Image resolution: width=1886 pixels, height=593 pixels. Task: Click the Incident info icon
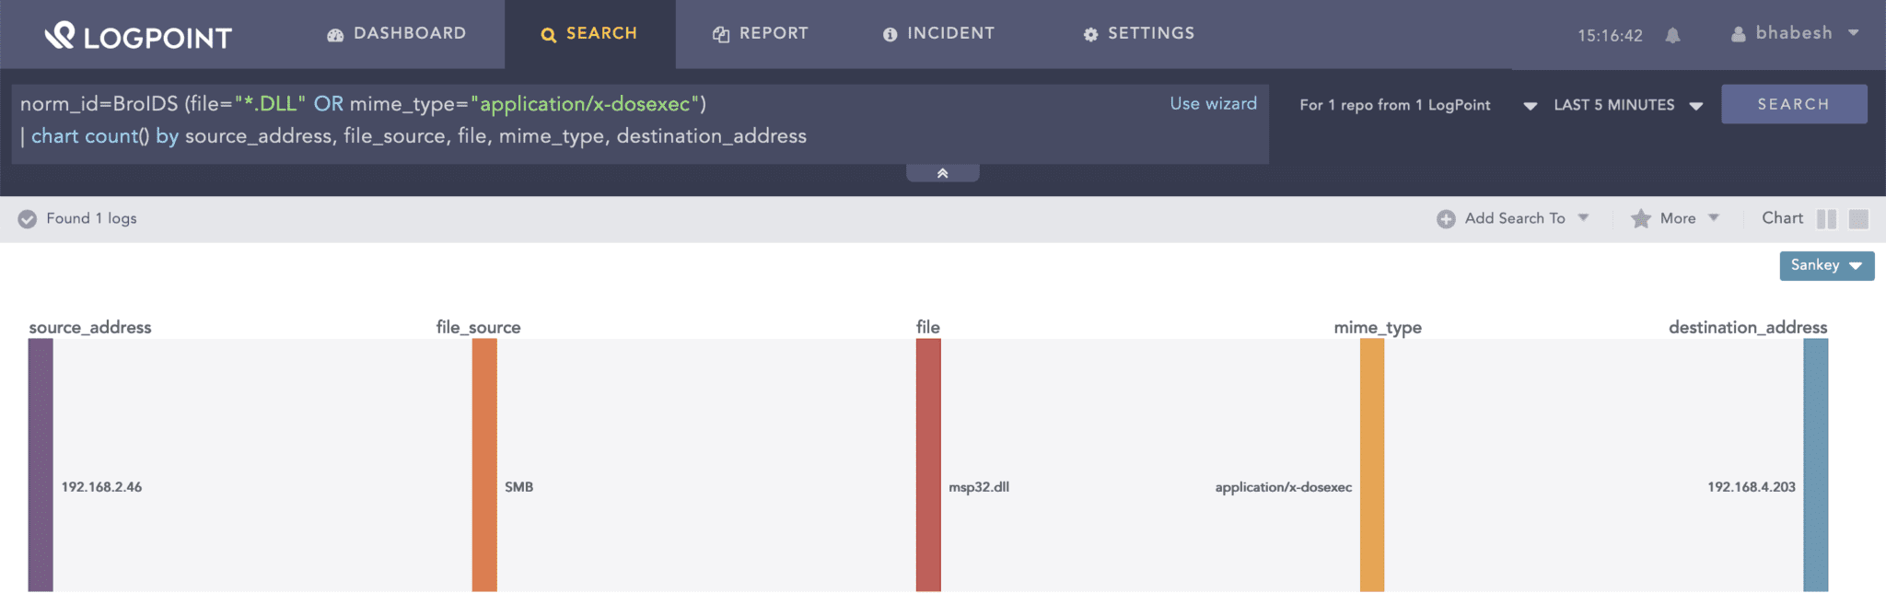click(890, 35)
